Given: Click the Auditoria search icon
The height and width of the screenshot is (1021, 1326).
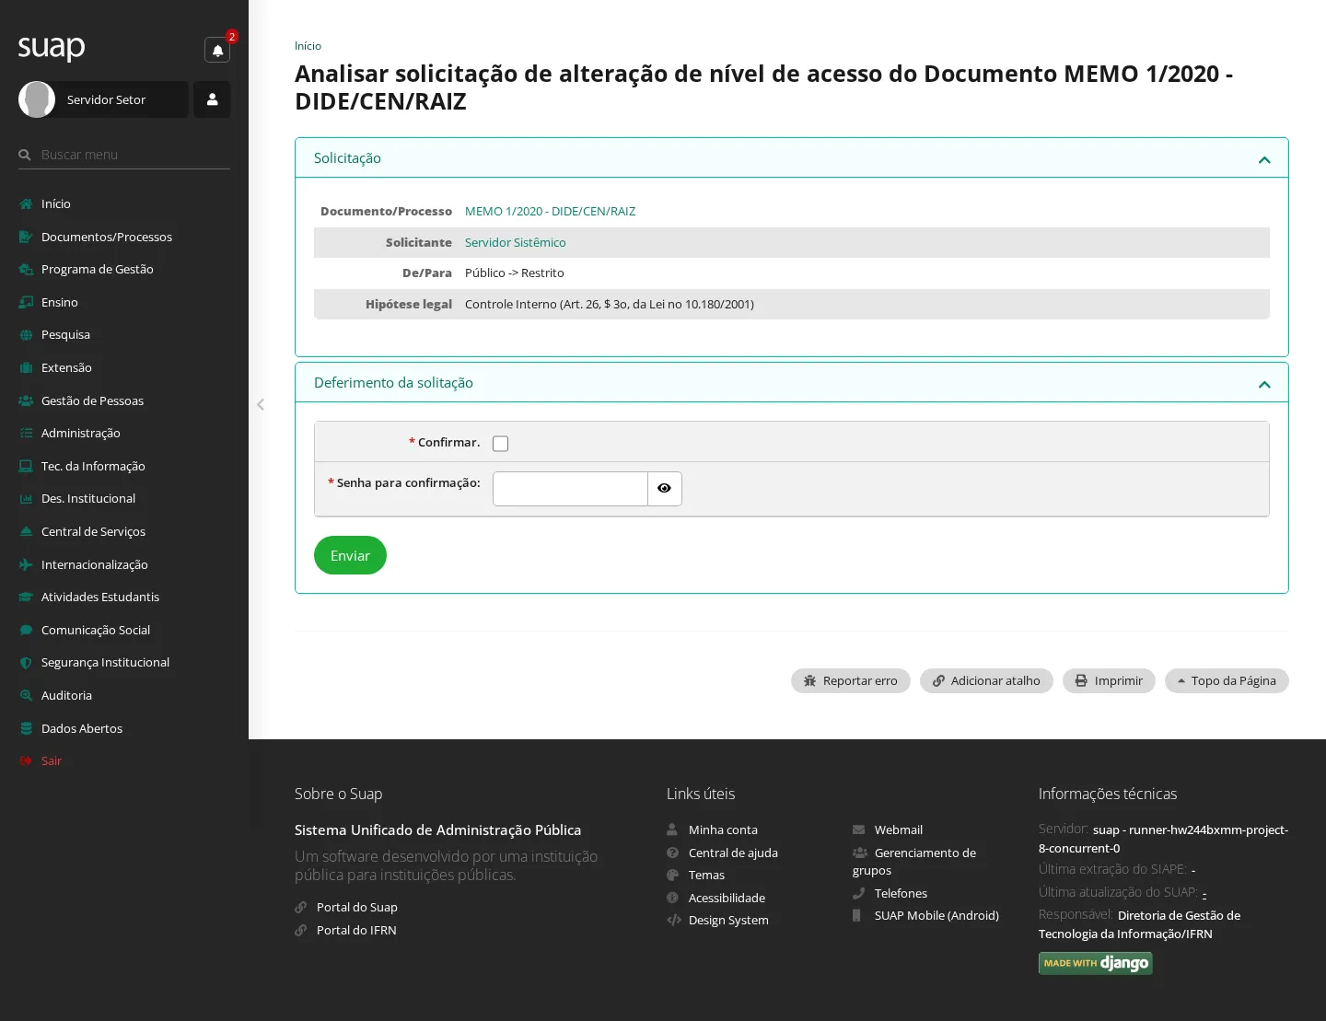Looking at the screenshot, I should click(x=26, y=695).
